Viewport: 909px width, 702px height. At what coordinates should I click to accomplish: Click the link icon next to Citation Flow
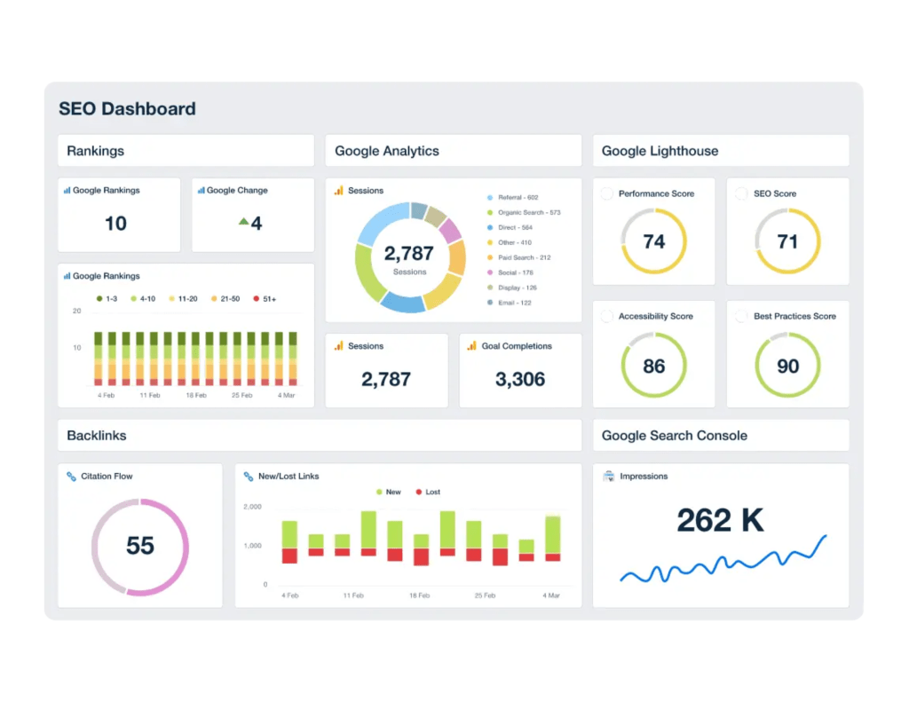[71, 477]
